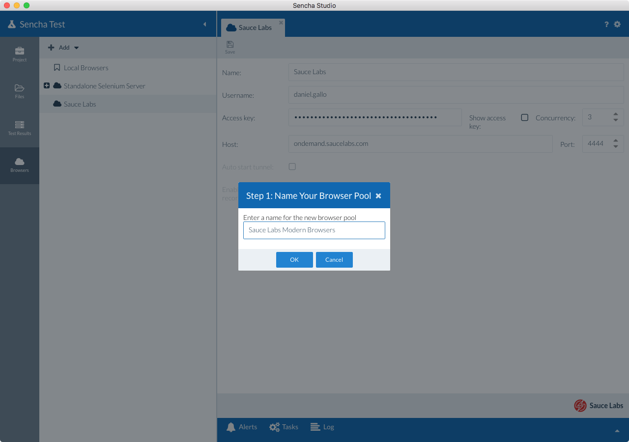Viewport: 629px width, 442px height.
Task: Click the Concurrency number field
Action: [597, 117]
